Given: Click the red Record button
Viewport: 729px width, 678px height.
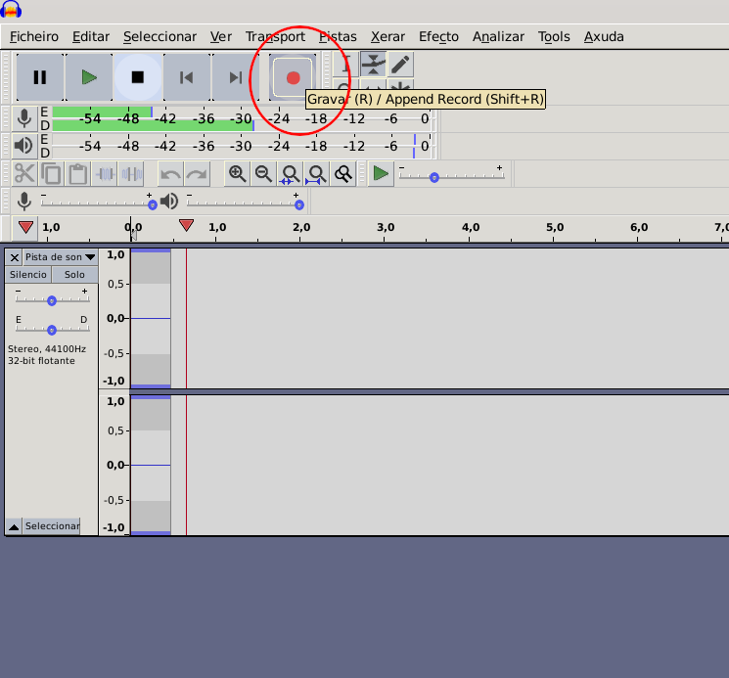Looking at the screenshot, I should pyautogui.click(x=293, y=77).
